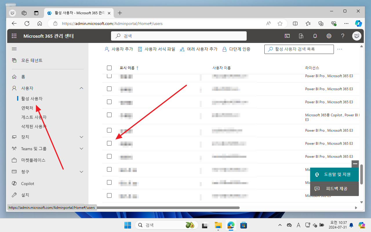The image size is (371, 232).
Task: Toggle read aloud icon in address bar
Action: pyautogui.click(x=269, y=23)
